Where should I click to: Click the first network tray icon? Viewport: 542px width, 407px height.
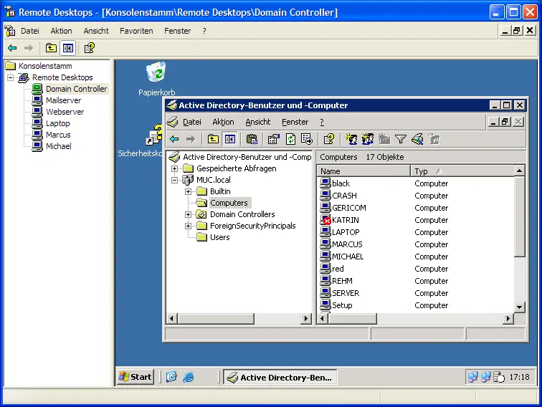pyautogui.click(x=473, y=377)
